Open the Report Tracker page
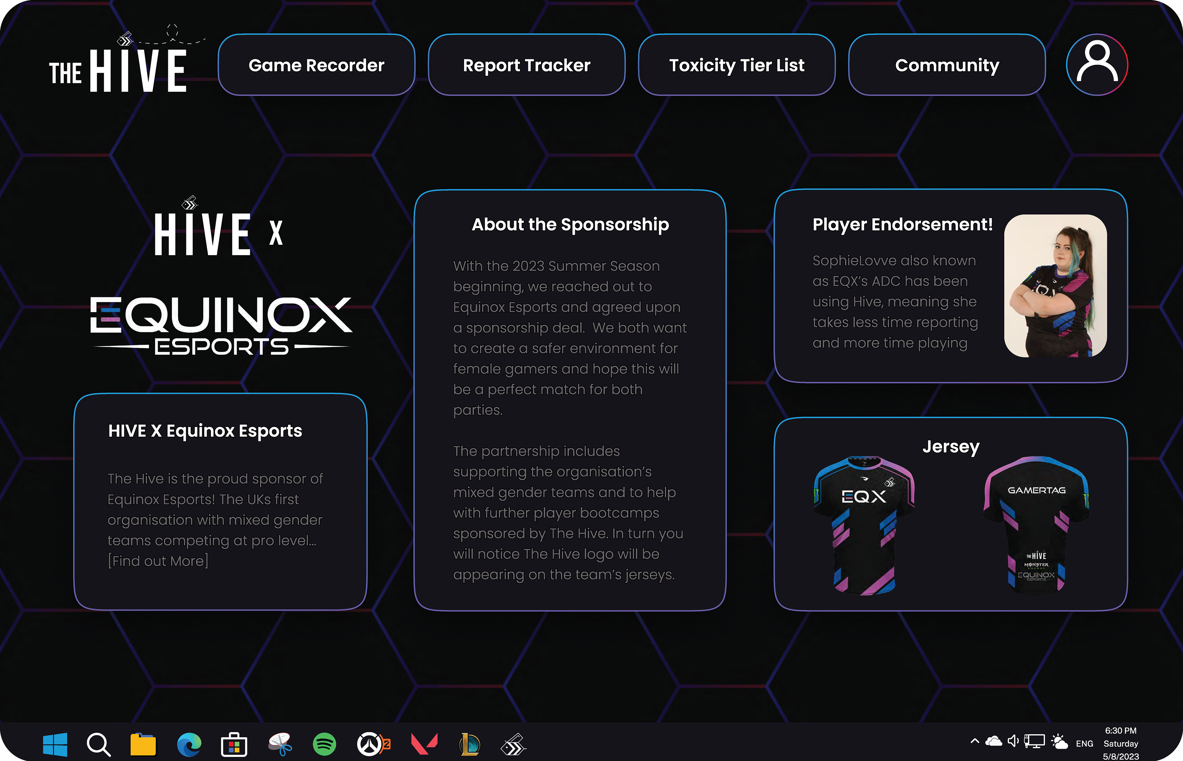 526,65
